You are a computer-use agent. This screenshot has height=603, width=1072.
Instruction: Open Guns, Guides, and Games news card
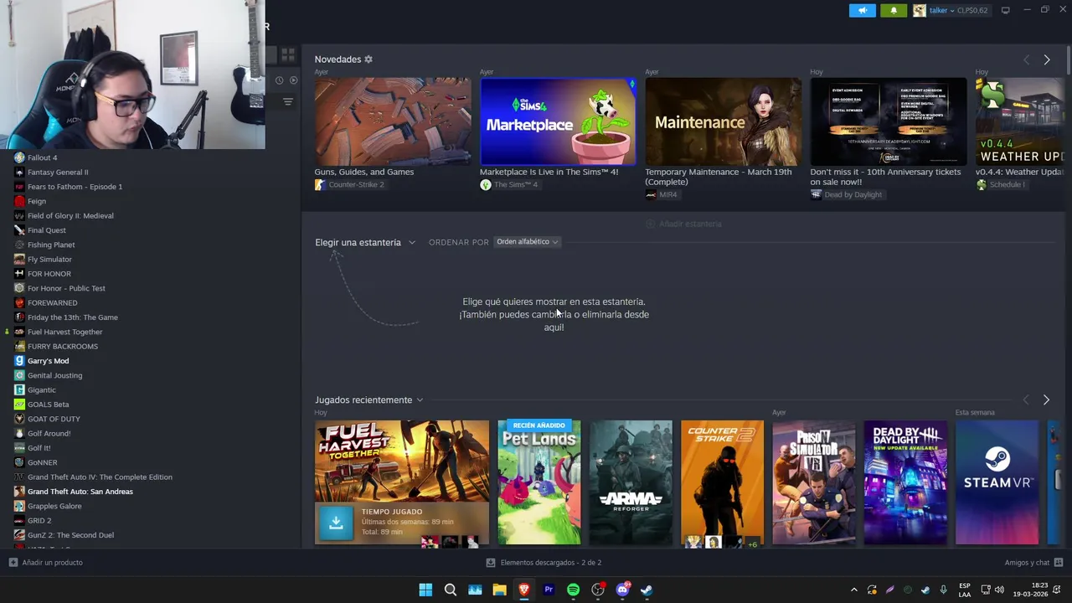click(393, 121)
